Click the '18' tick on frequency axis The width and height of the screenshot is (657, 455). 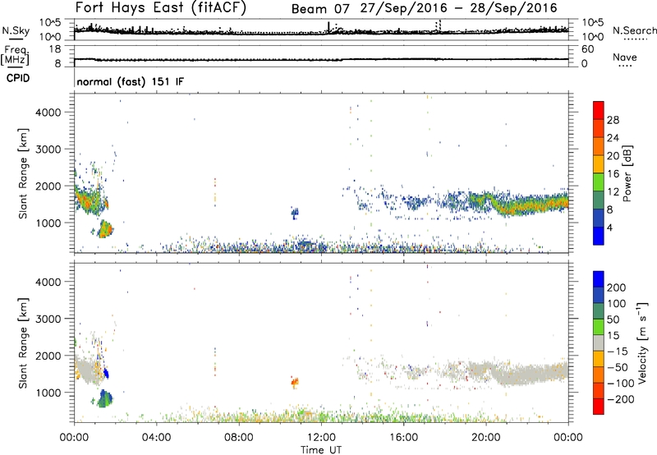[55, 49]
